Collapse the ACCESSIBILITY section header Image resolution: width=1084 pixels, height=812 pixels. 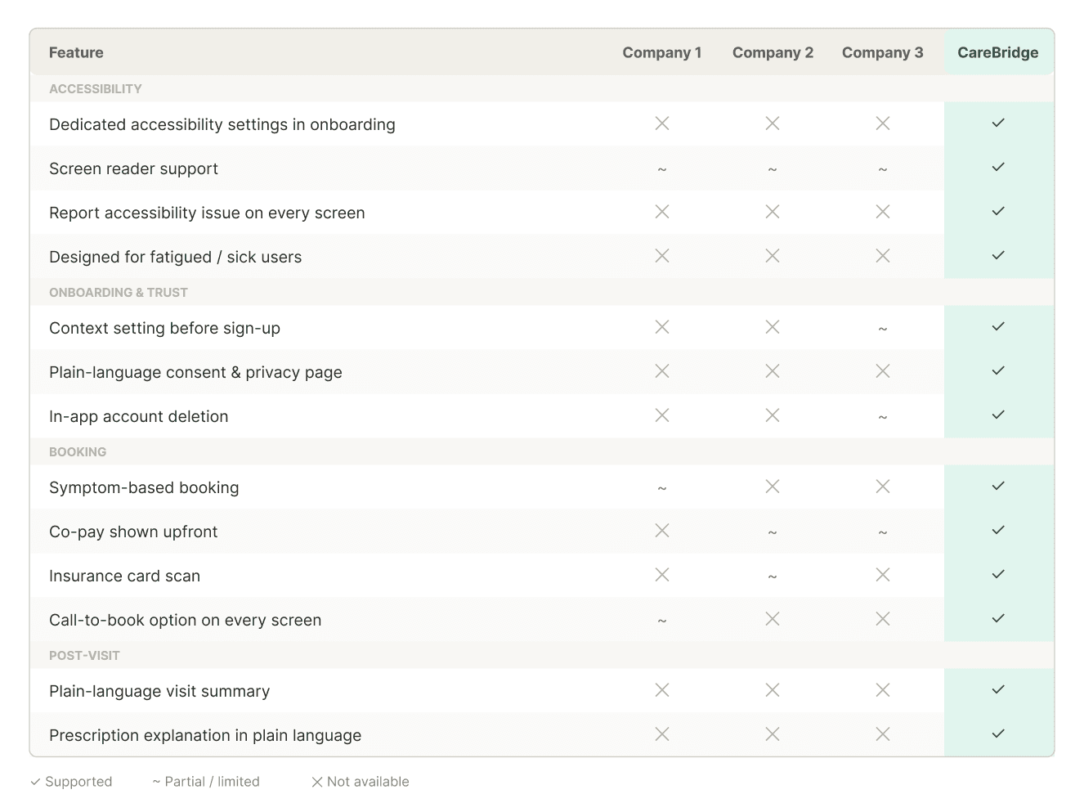pos(95,88)
